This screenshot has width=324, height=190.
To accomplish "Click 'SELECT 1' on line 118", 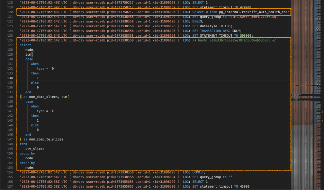I will pyautogui.click(x=200, y=3).
